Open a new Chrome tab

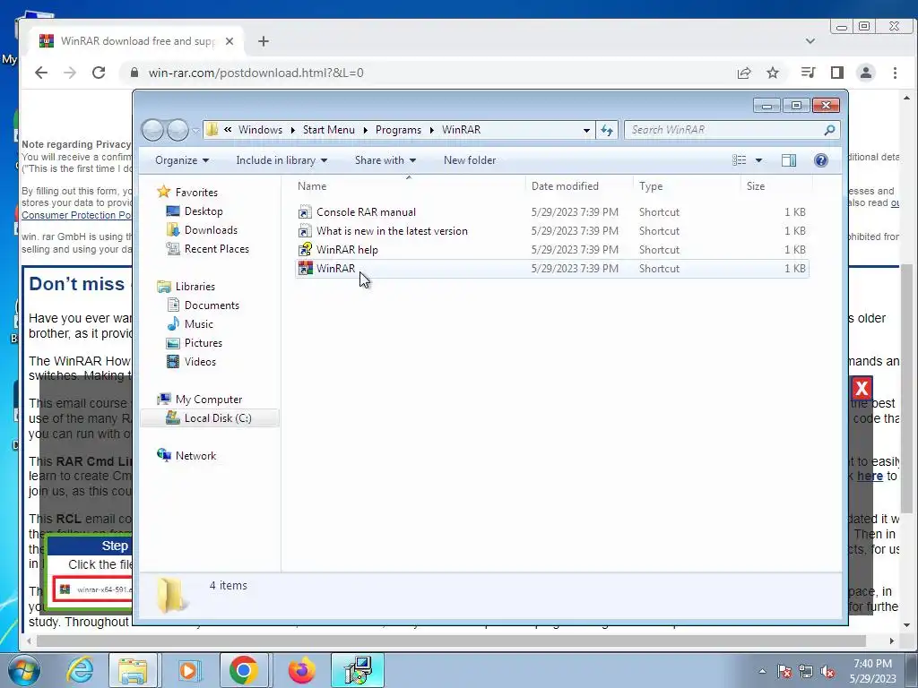(264, 41)
